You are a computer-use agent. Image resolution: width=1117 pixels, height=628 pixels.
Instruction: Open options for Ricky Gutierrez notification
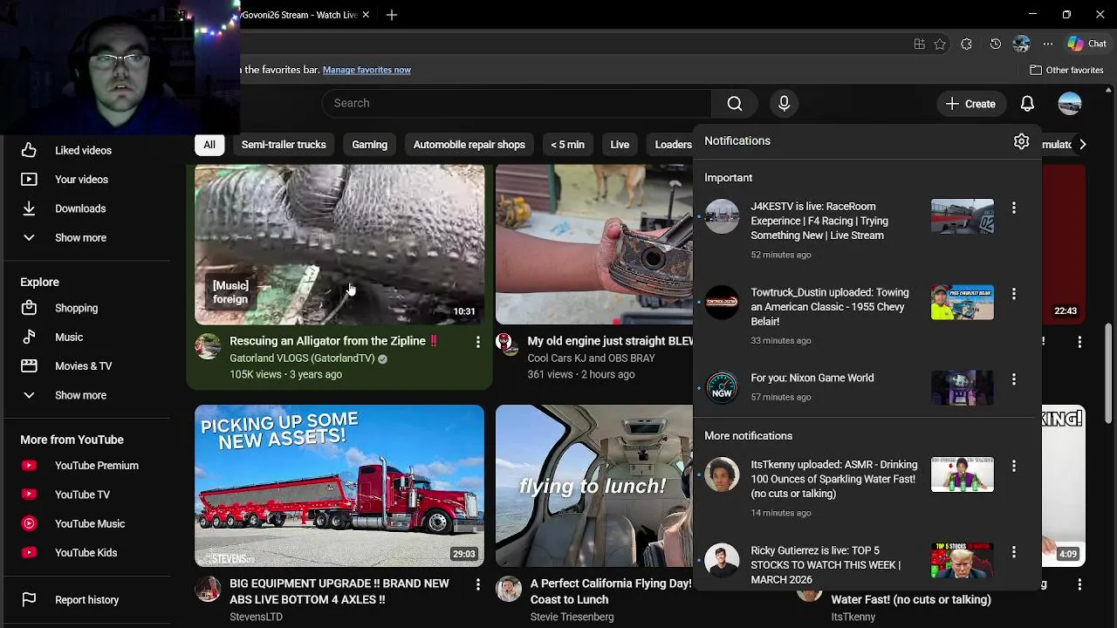pyautogui.click(x=1013, y=552)
